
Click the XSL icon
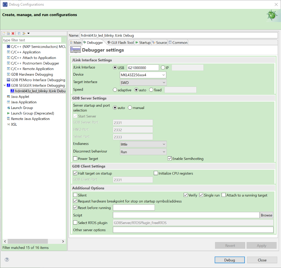click(8, 124)
